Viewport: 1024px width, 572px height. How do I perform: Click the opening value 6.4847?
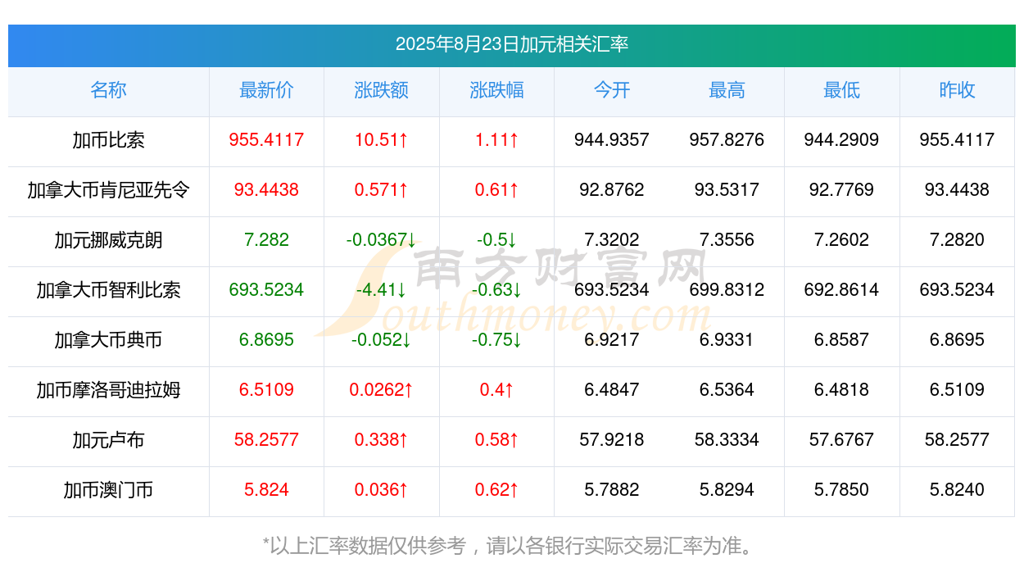pos(612,390)
